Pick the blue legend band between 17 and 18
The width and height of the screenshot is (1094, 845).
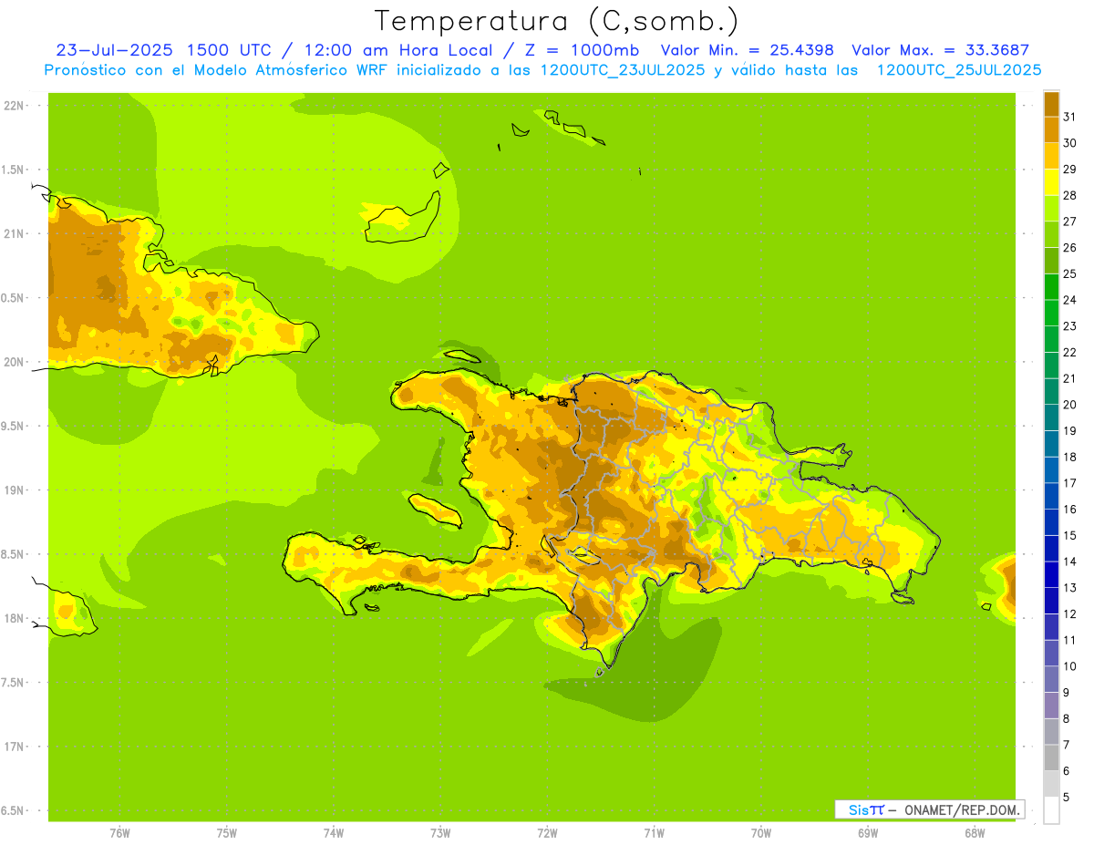(x=1051, y=469)
